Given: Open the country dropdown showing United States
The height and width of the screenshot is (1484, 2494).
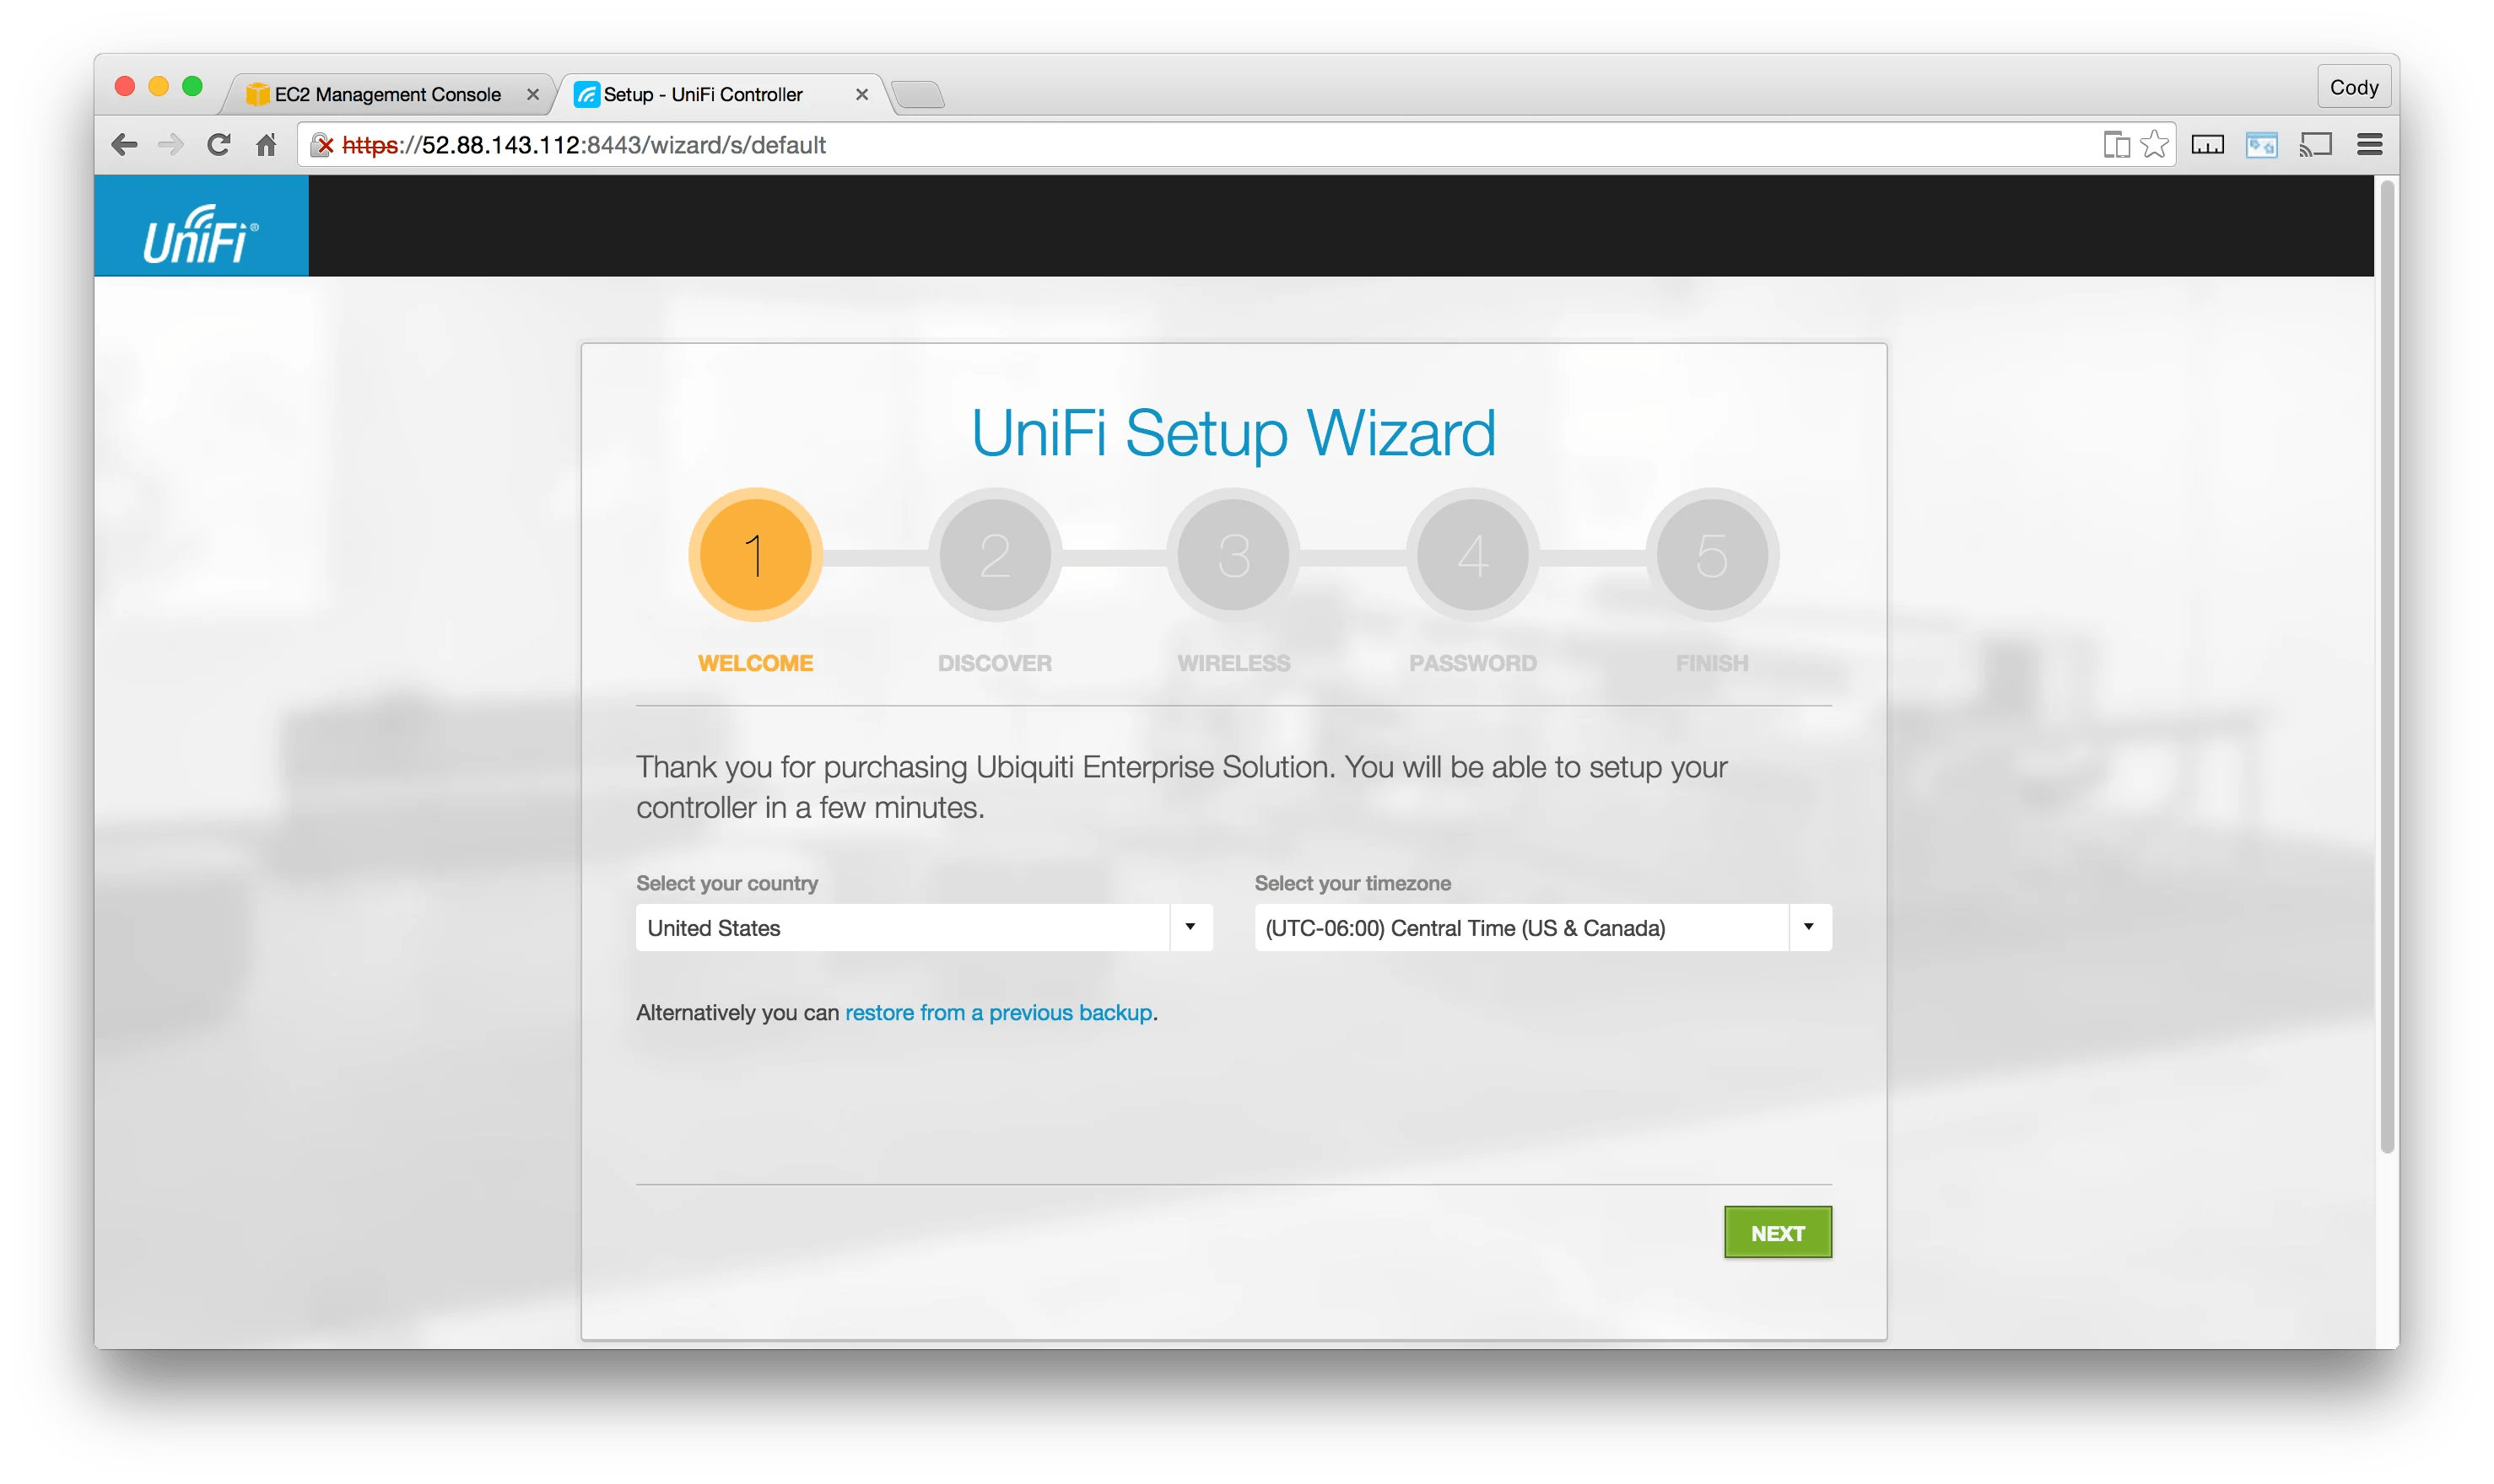Looking at the screenshot, I should tap(923, 927).
